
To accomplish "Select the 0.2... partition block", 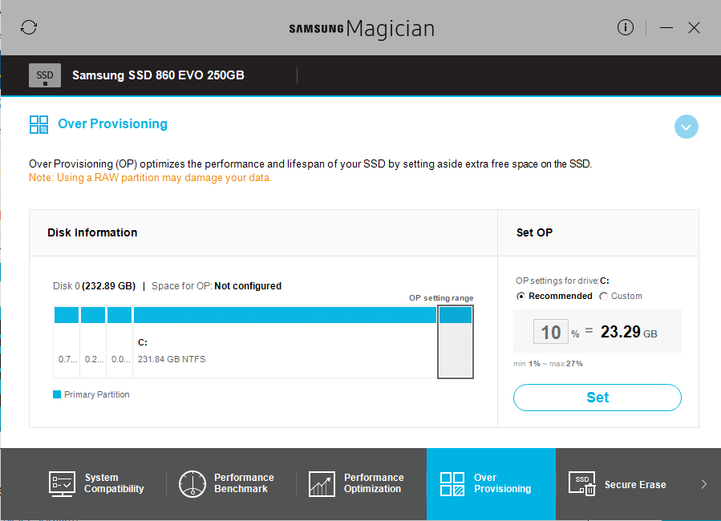I will click(x=93, y=341).
